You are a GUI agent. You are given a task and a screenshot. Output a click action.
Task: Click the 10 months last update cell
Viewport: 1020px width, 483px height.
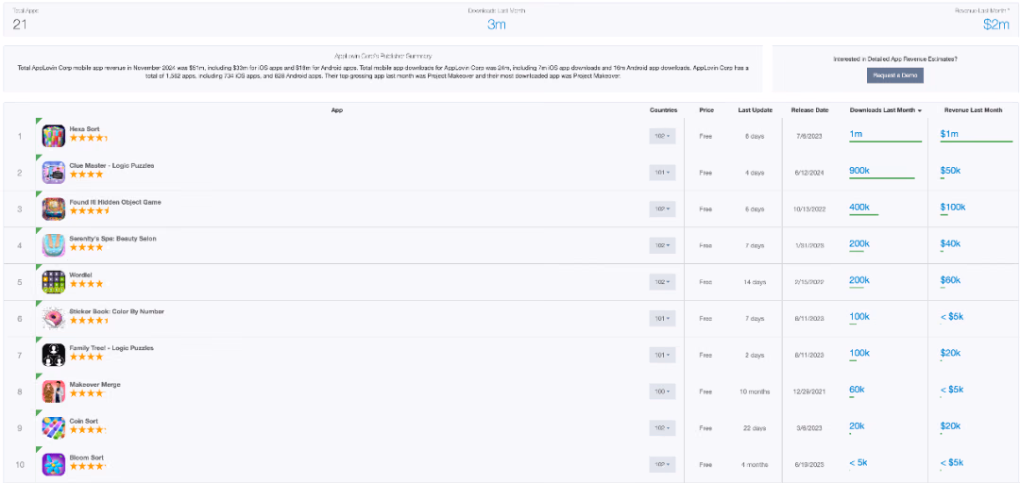[x=755, y=391]
